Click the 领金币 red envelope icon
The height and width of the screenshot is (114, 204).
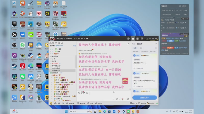[x=125, y=81]
